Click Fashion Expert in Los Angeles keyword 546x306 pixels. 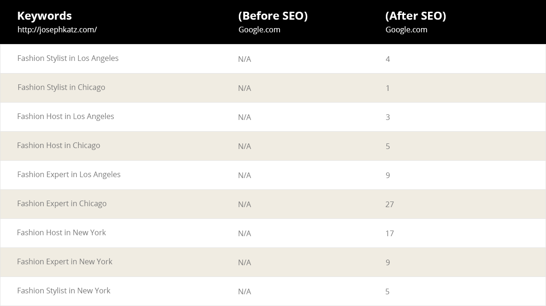pyautogui.click(x=69, y=174)
